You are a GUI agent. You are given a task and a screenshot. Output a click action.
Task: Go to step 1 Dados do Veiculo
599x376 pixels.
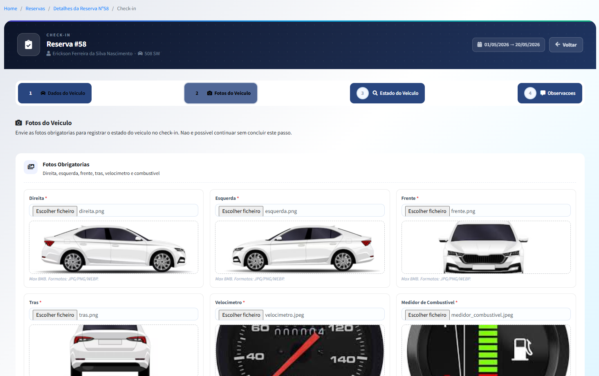point(55,93)
